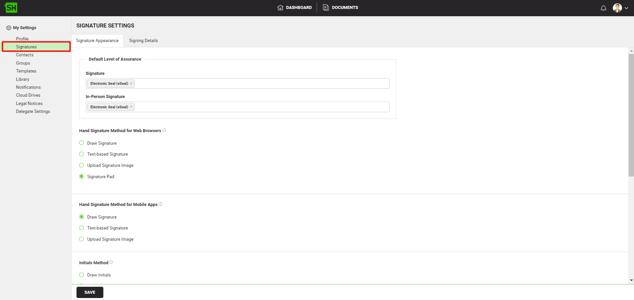Open the notifications bell icon
The image size is (634, 300).
point(603,8)
